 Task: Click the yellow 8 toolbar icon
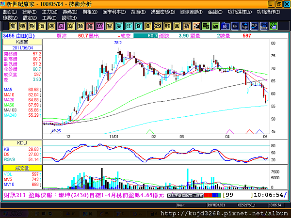pyautogui.click(x=148, y=26)
